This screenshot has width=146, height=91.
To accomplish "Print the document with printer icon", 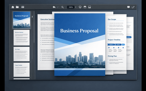I will [x=23, y=7].
